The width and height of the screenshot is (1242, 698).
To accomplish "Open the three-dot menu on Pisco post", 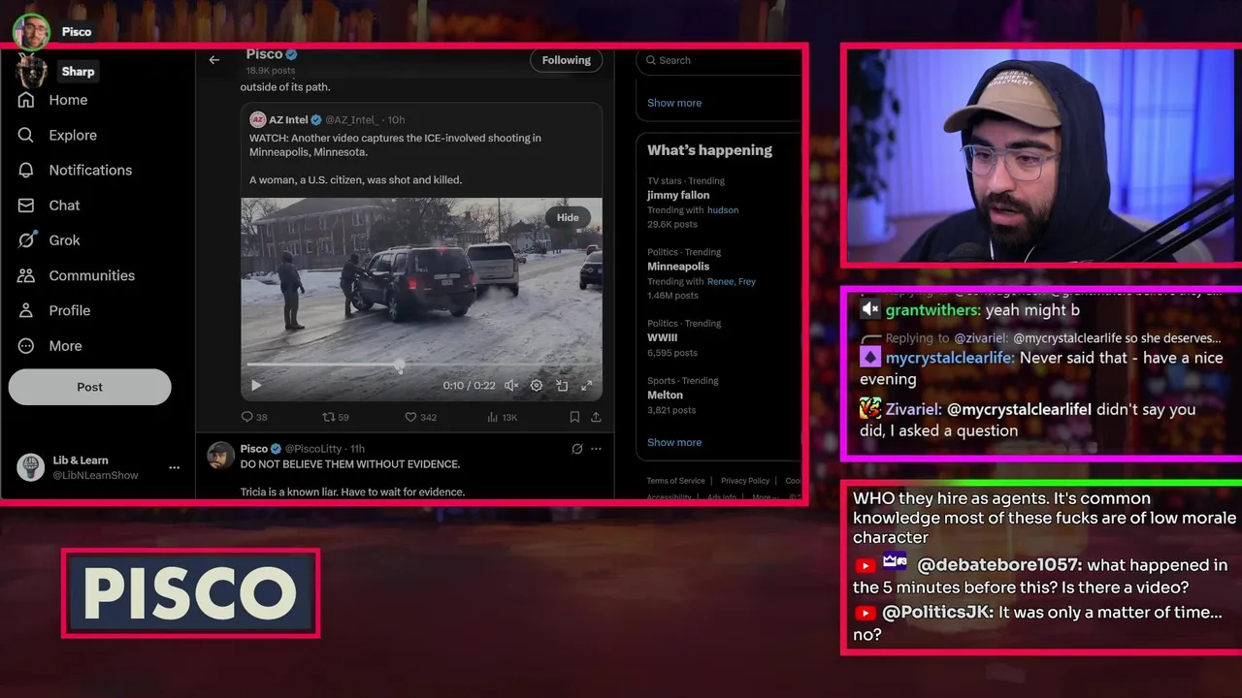I will click(596, 449).
